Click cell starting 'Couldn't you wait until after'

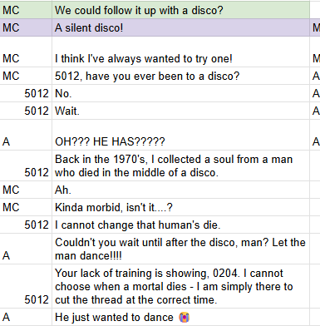tap(180, 249)
